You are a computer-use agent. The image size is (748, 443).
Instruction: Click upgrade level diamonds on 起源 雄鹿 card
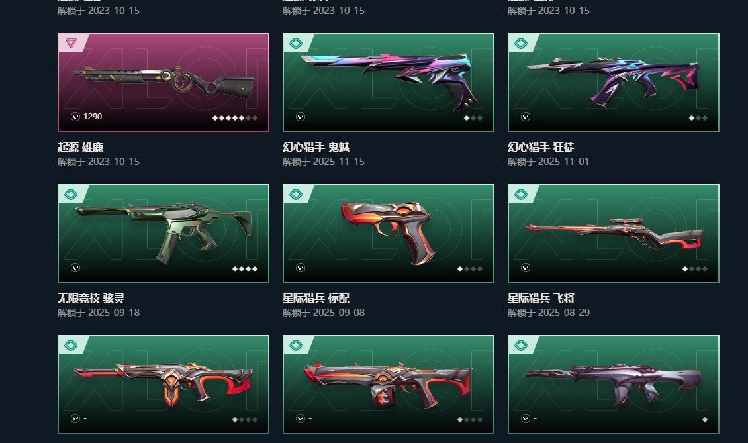coord(235,117)
